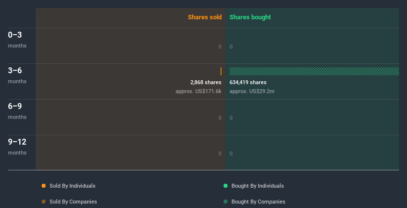Select the 6–9 months row label
The image size is (407, 208).
pos(17,111)
